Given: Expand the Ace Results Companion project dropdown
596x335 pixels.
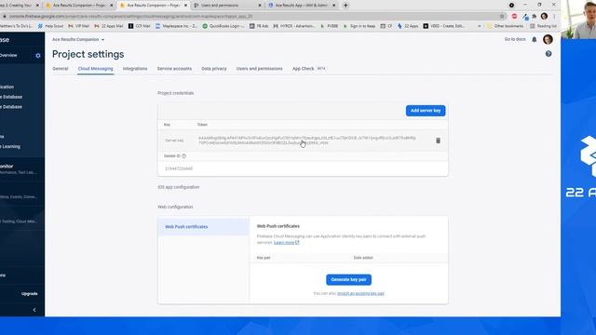Looking at the screenshot, I should 78,39.
